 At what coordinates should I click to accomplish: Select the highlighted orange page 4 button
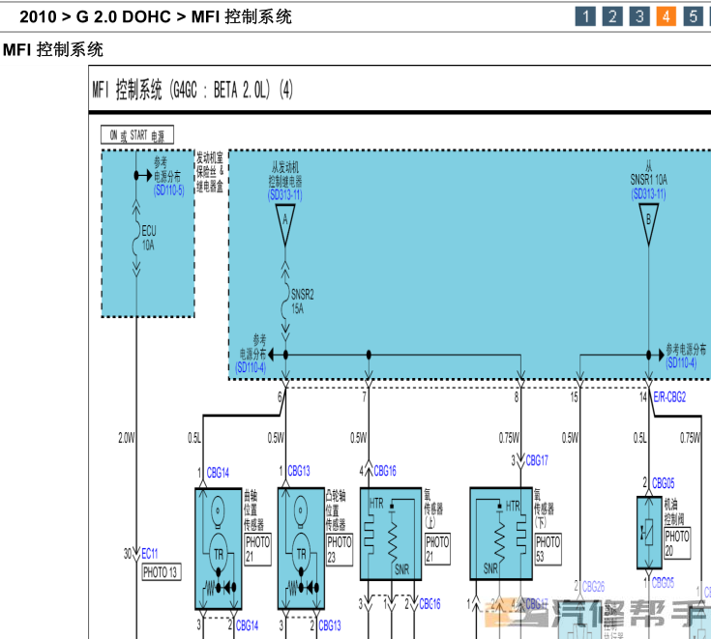click(x=667, y=16)
